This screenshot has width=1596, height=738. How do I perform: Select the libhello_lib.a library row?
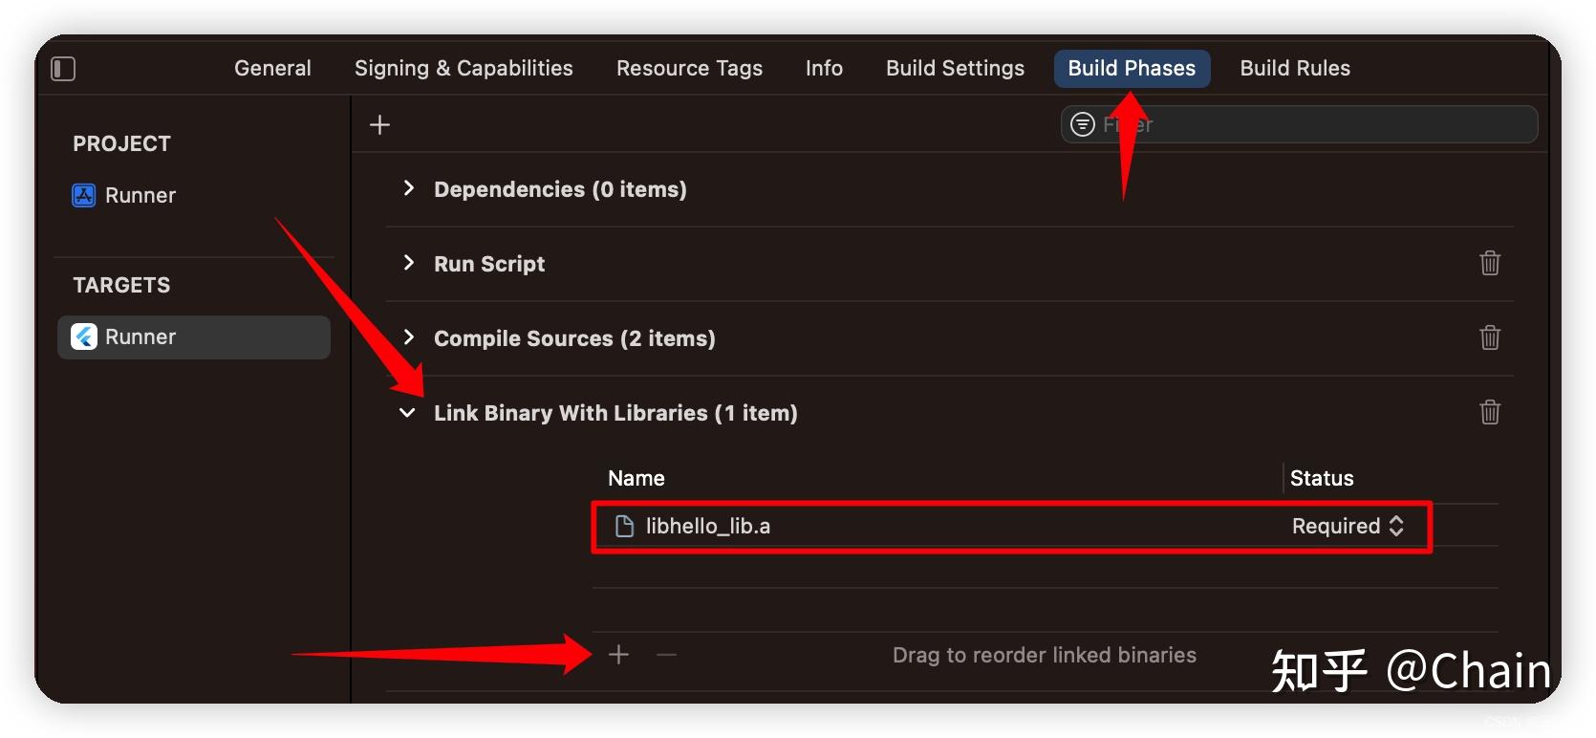pos(1011,527)
